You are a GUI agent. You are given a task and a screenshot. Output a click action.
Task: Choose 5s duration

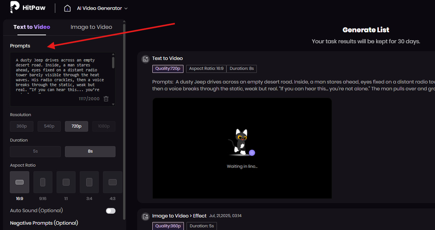click(x=35, y=151)
